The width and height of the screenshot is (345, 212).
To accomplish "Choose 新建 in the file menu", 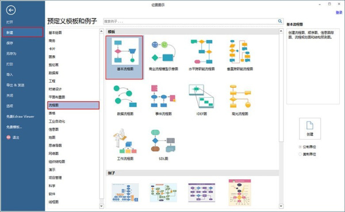I will click(x=22, y=32).
